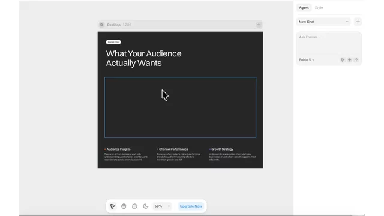Select the 'What Your Audience Actually Wants' heading
This screenshot has width=384, height=216.
pos(144,58)
